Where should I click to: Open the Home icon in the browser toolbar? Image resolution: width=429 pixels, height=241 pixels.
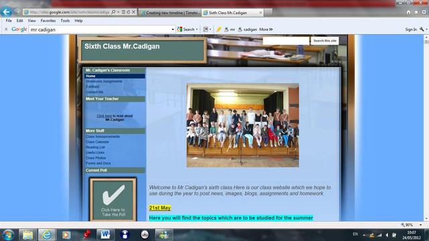click(x=408, y=12)
